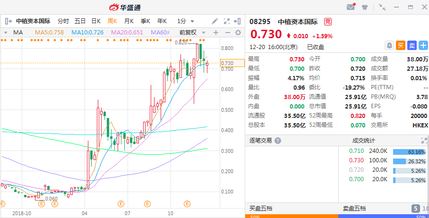Viewport: 429px width, 218px height.
Task: Switch to 五日 five-day chart
Action: click(x=80, y=21)
